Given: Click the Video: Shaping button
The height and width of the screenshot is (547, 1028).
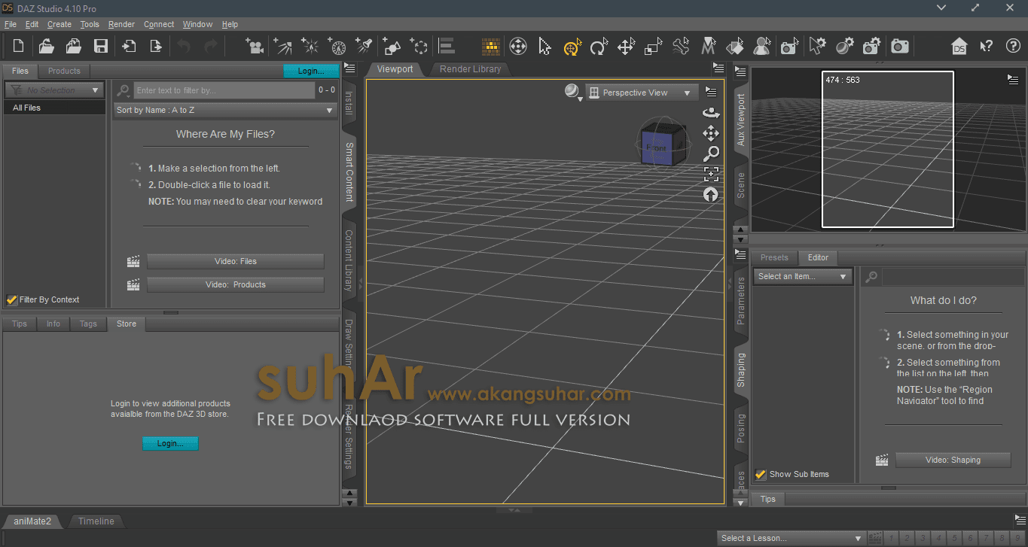Looking at the screenshot, I should coord(953,460).
